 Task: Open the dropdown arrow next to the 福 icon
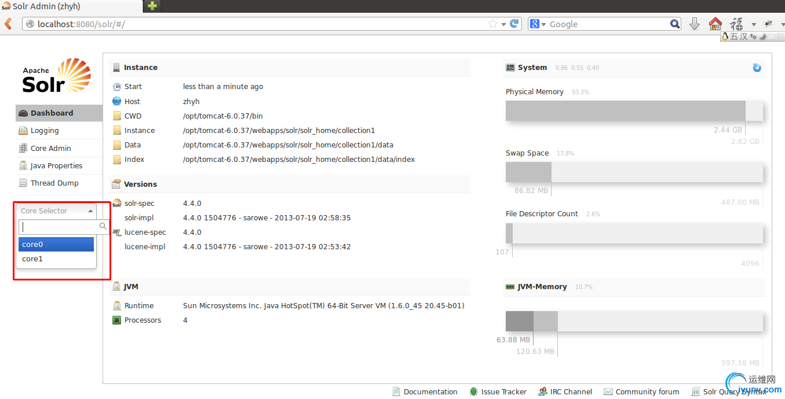[754, 24]
